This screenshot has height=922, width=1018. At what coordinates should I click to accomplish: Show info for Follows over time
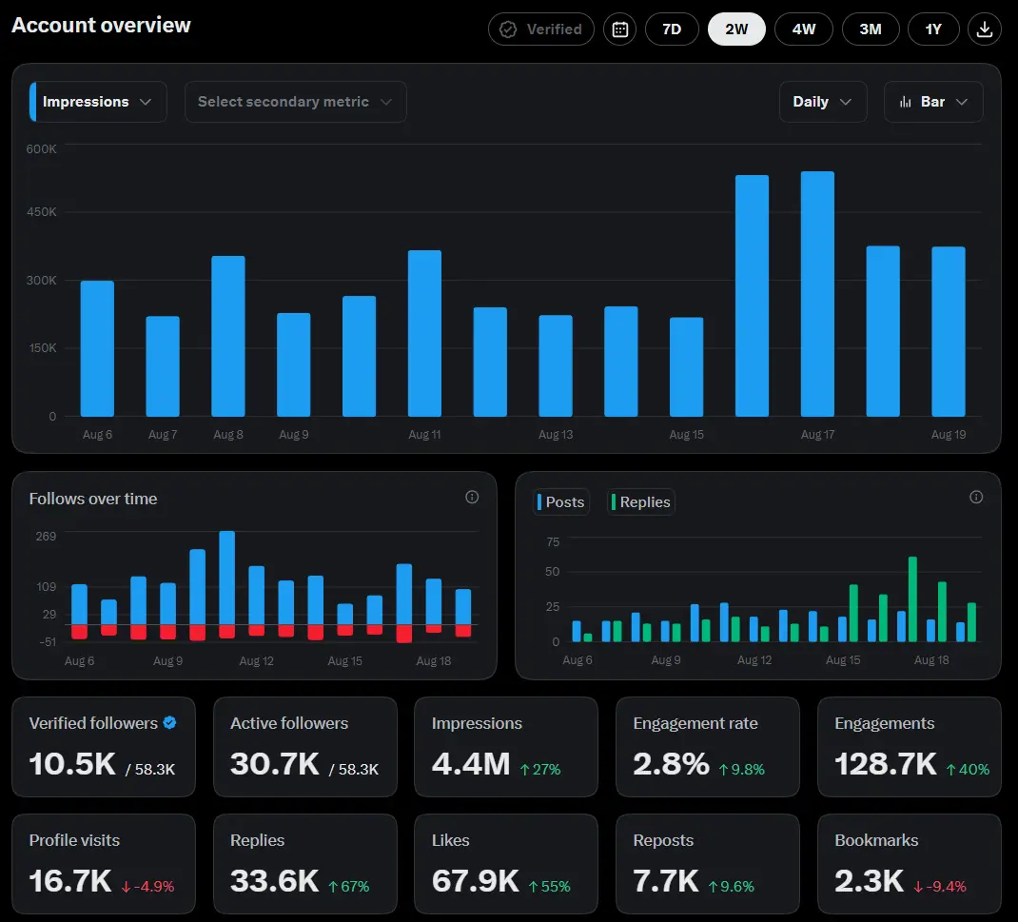(x=472, y=498)
